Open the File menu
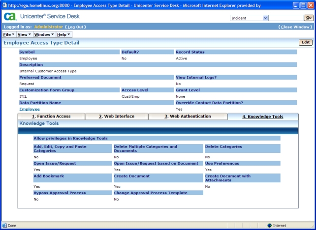This screenshot has height=230, width=316. (9, 34)
